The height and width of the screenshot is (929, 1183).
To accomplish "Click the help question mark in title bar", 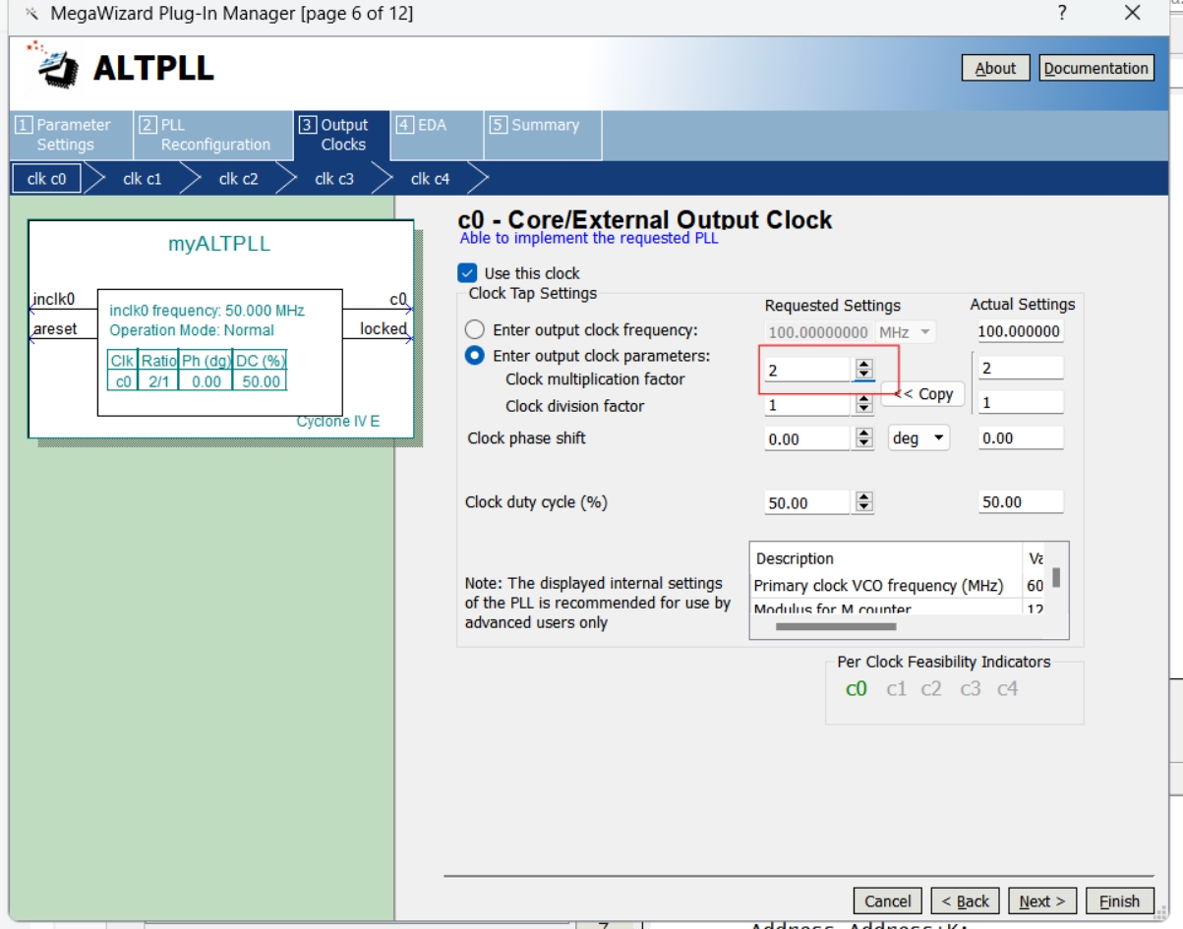I will click(1062, 13).
